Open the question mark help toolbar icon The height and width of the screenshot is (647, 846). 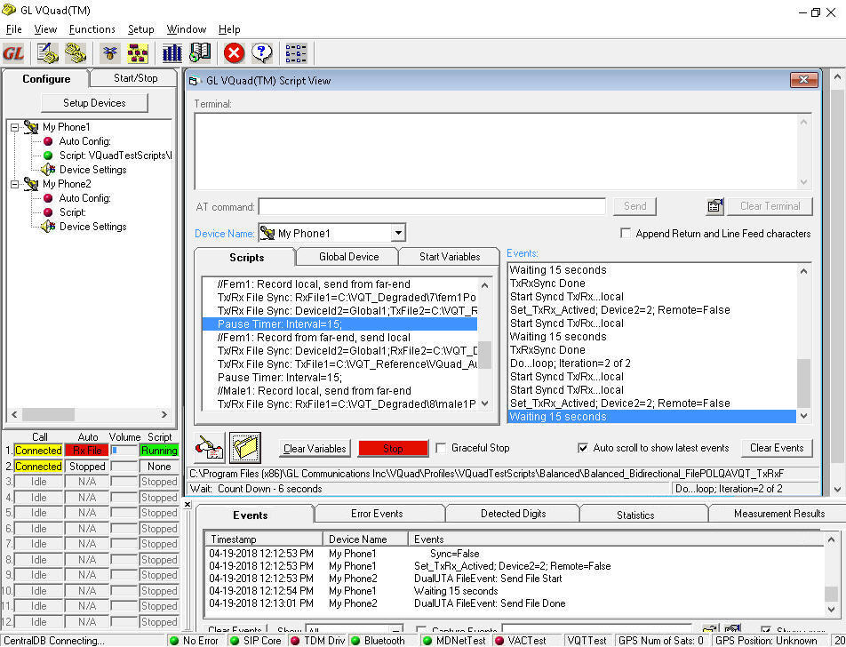[261, 53]
